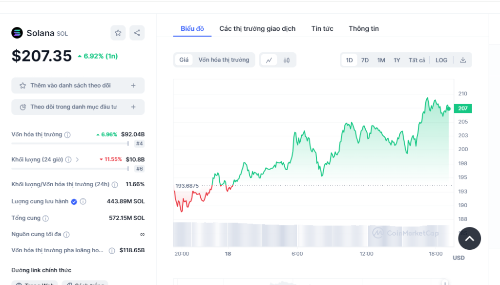Set chart range to 7D
Image resolution: width=500 pixels, height=285 pixels.
coord(365,60)
